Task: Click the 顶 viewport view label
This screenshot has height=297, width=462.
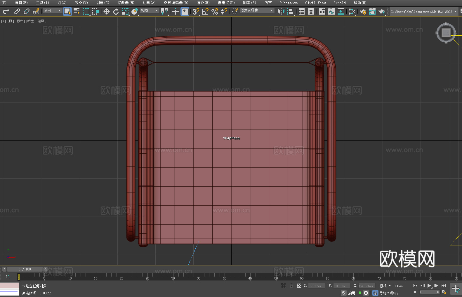Action: coord(11,21)
